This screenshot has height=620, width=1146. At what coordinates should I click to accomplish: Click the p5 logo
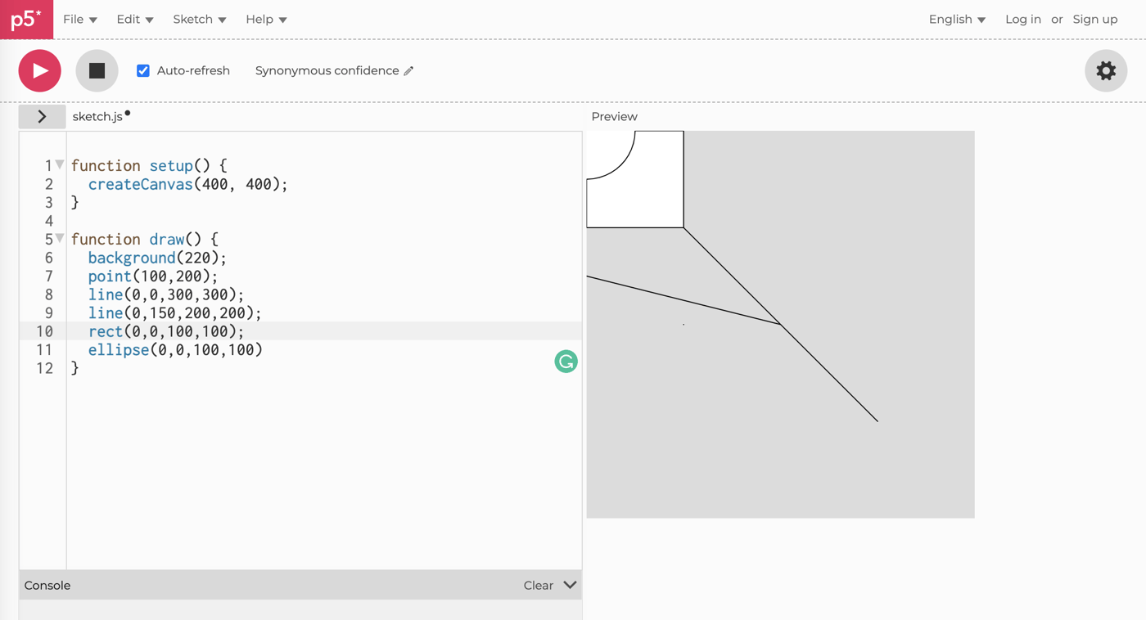point(26,19)
